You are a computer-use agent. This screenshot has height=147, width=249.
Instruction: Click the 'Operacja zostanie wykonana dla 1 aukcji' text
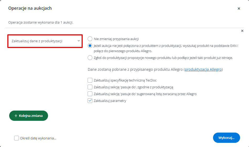coord(41,22)
